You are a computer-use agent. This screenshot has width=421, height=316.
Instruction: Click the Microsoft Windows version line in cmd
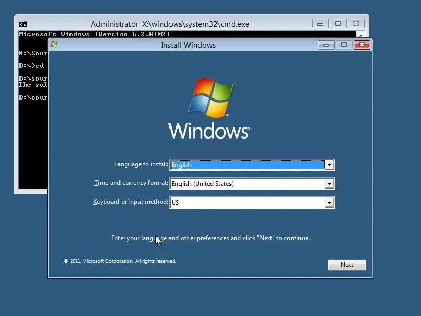click(x=94, y=34)
